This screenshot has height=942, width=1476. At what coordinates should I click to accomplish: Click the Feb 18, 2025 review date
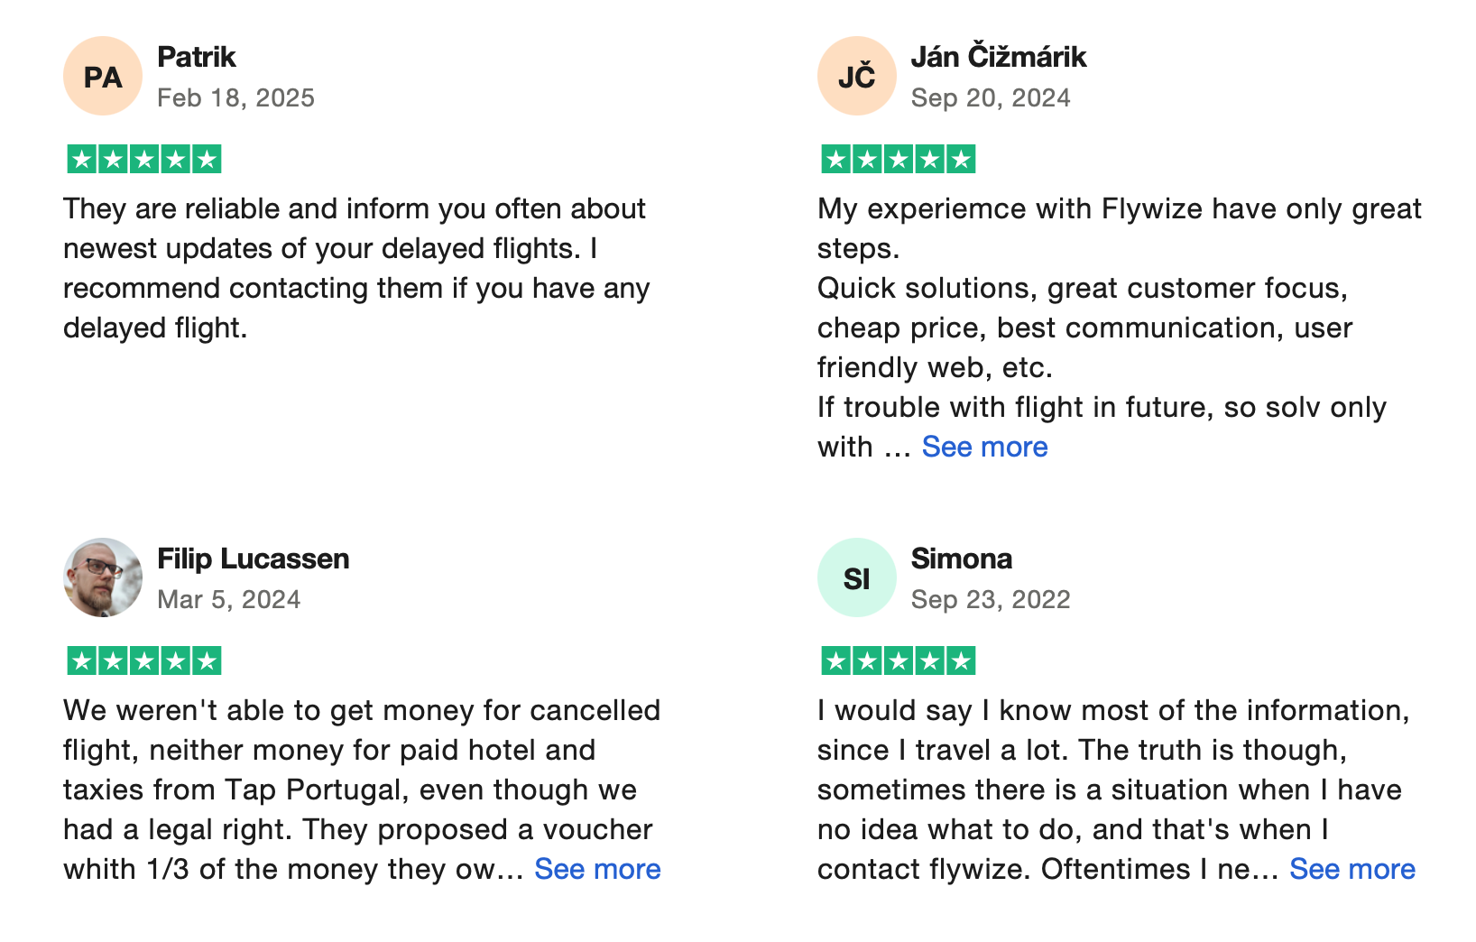(x=236, y=97)
